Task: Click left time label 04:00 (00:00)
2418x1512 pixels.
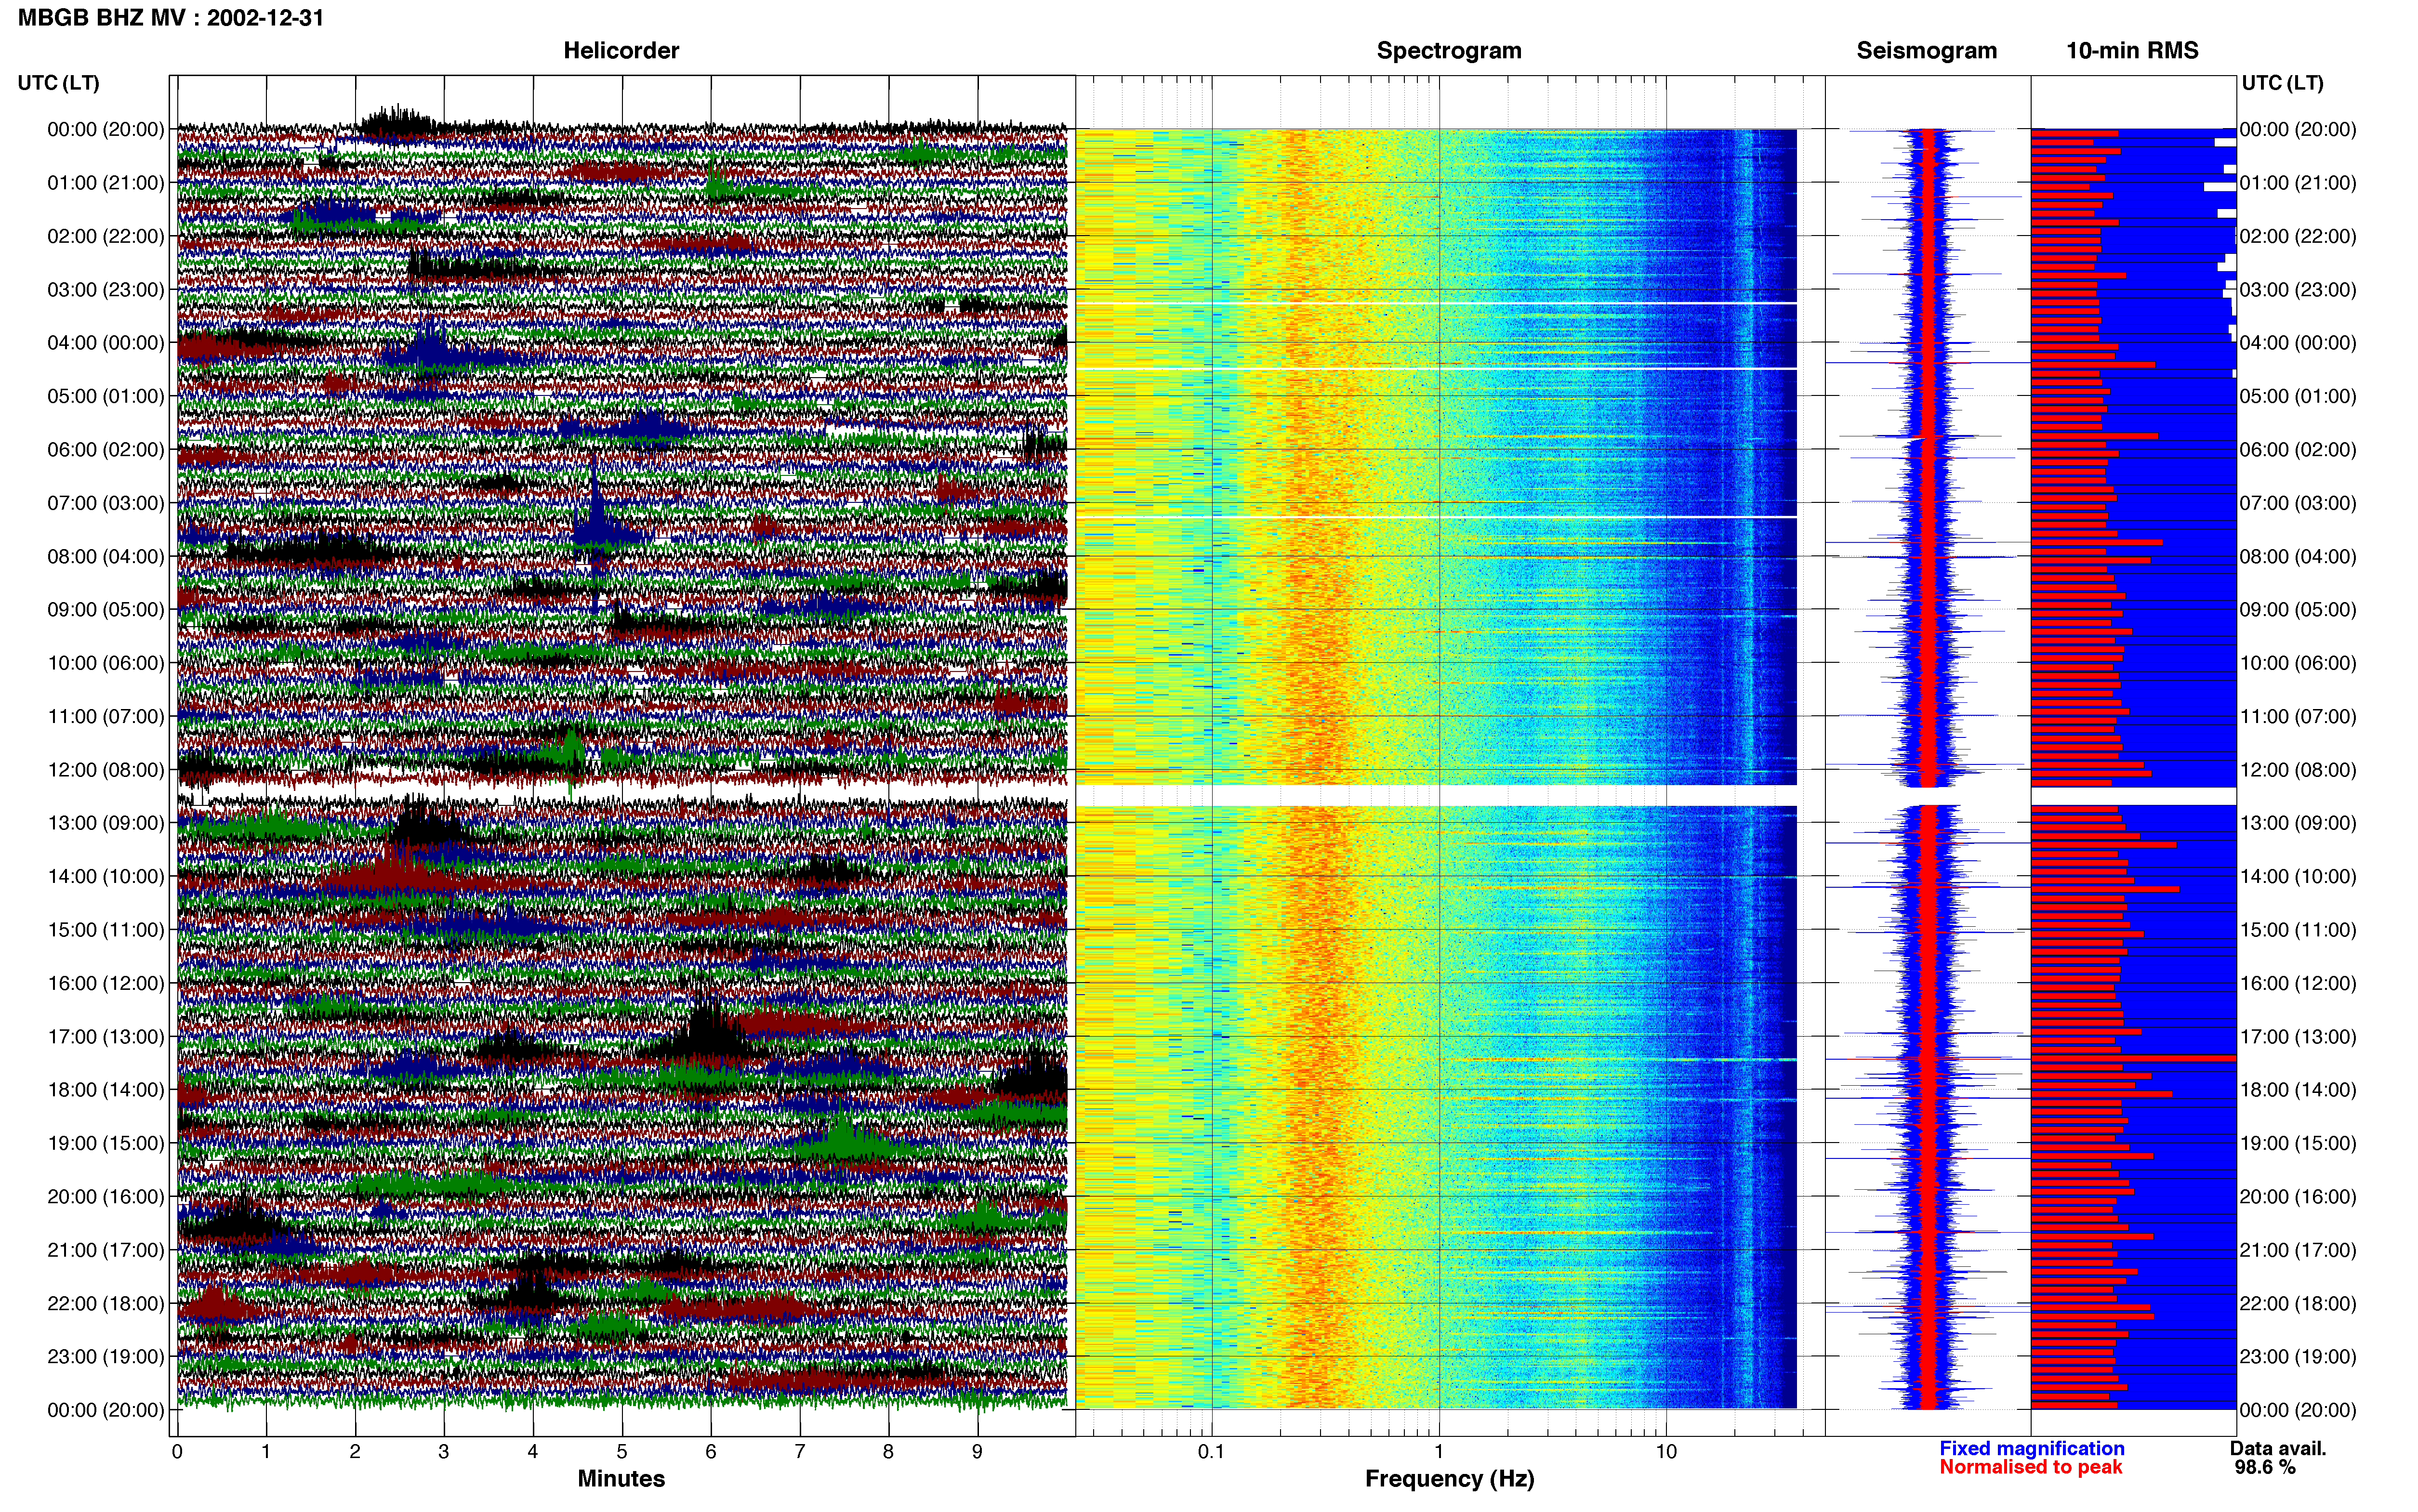Action: tap(106, 343)
